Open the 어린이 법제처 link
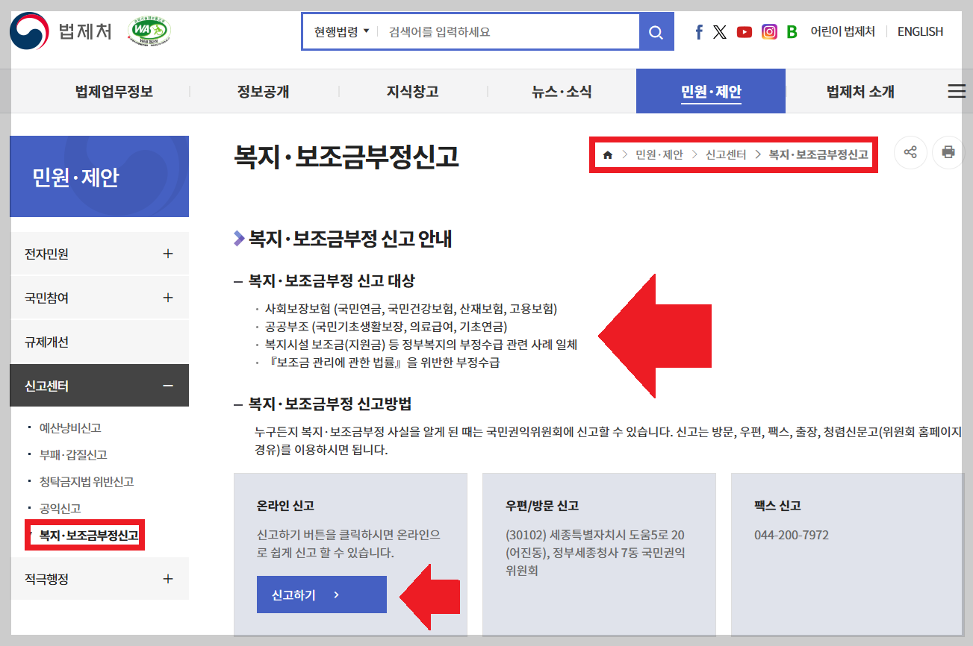 (x=843, y=31)
